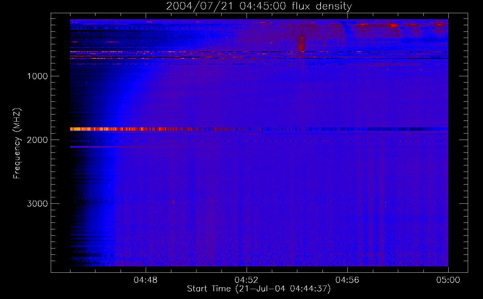Click the "2000" frequency tick label
The height and width of the screenshot is (299, 483).
(37, 140)
